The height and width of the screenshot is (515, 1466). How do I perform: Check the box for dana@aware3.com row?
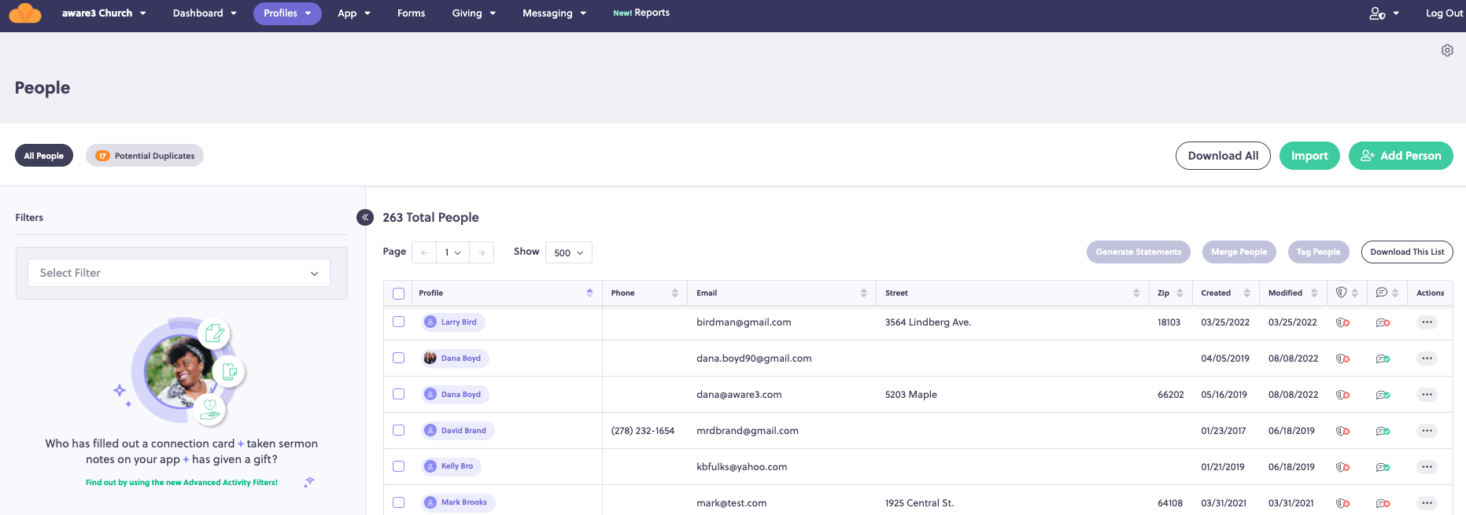pyautogui.click(x=399, y=394)
